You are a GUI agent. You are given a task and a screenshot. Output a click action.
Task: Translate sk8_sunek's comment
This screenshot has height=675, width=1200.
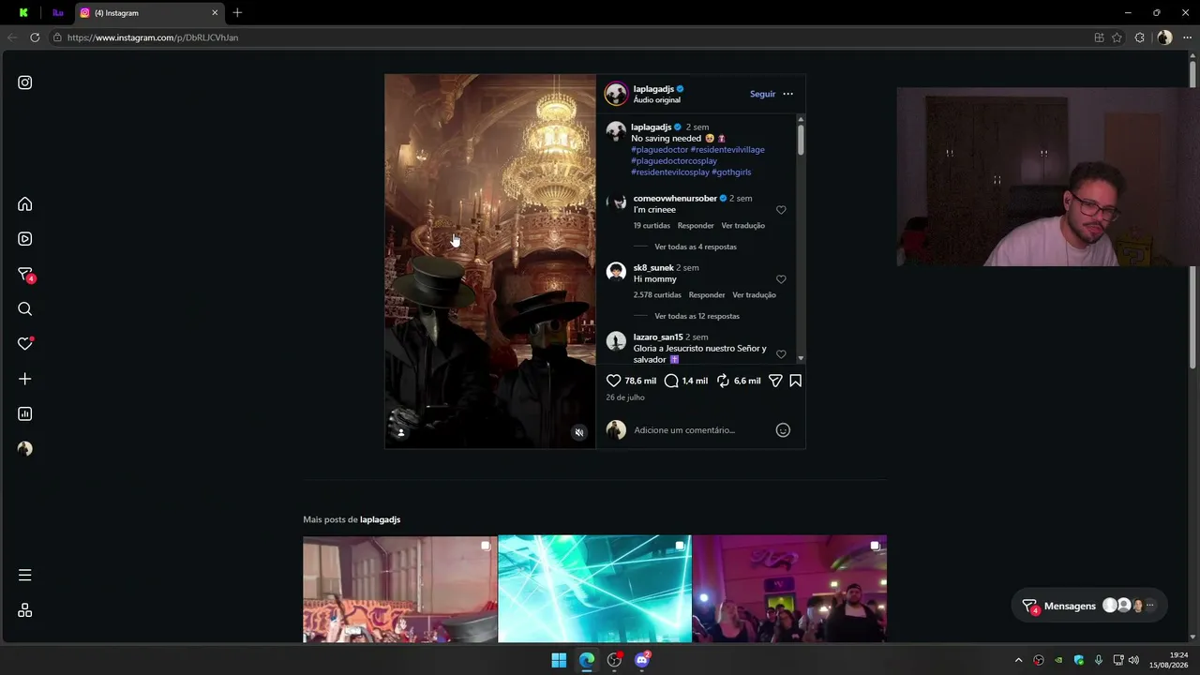(x=755, y=295)
